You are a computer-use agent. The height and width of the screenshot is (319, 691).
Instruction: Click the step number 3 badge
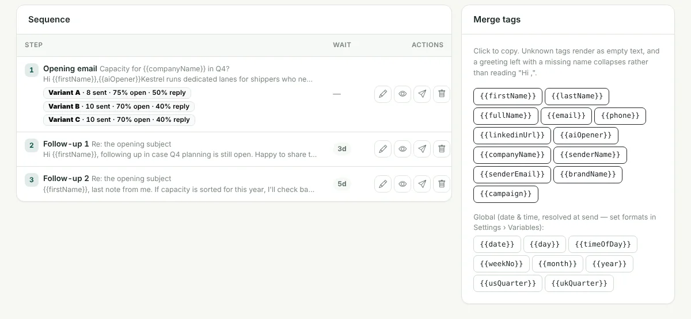(x=32, y=180)
